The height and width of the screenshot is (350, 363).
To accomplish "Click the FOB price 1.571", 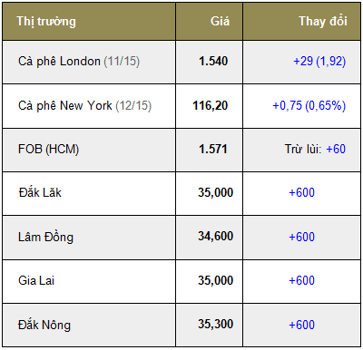I will pyautogui.click(x=213, y=149).
